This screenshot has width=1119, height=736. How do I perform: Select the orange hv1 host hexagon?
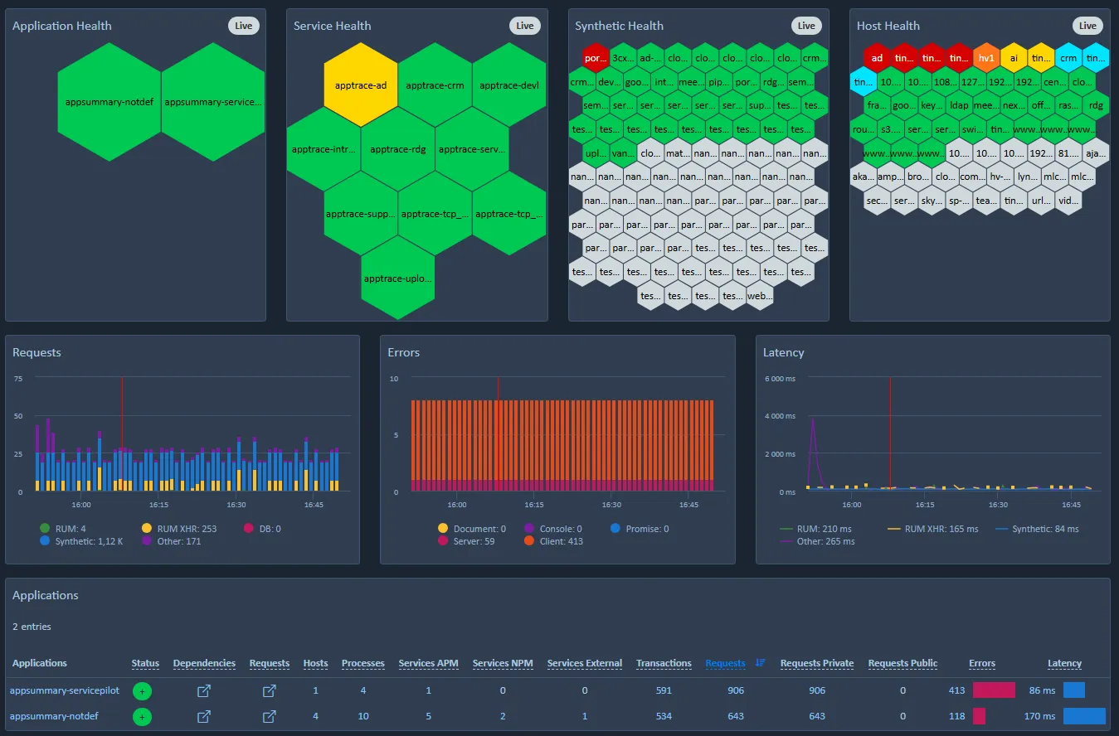[x=986, y=59]
